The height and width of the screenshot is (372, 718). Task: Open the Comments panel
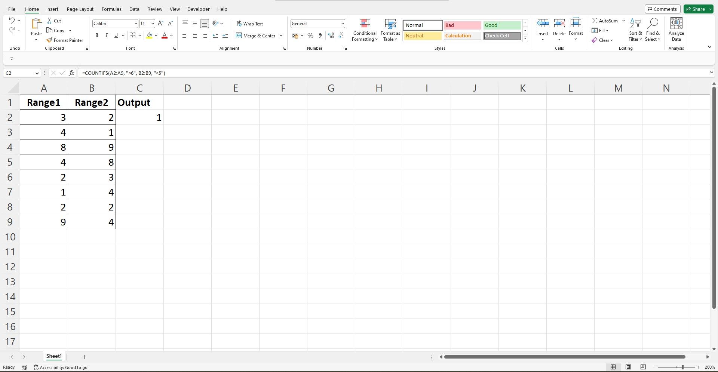662,9
